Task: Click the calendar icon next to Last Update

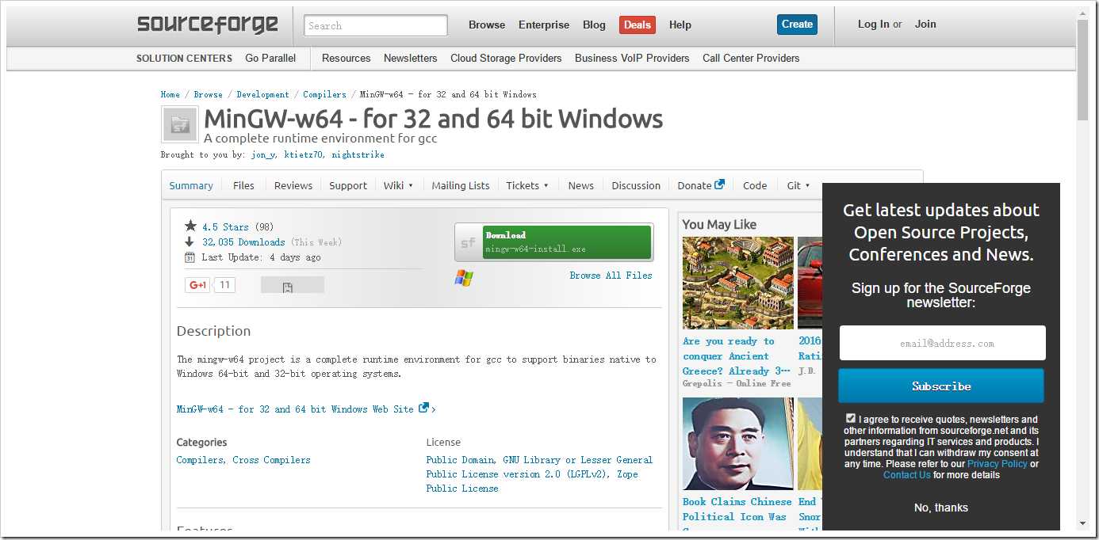Action: (x=190, y=257)
